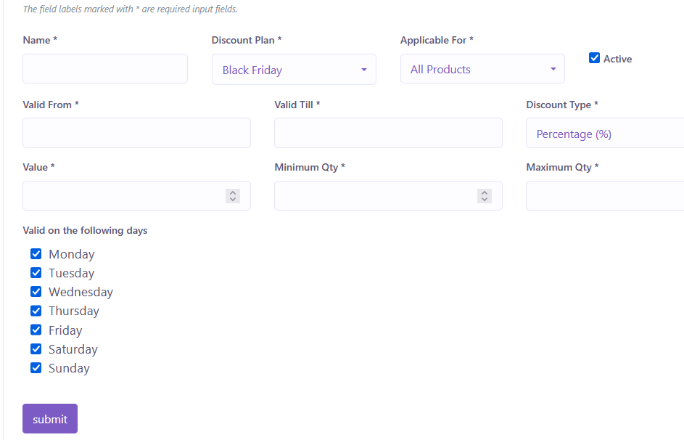Click the Value field stepper arrows
Image resolution: width=684 pixels, height=440 pixels.
232,196
